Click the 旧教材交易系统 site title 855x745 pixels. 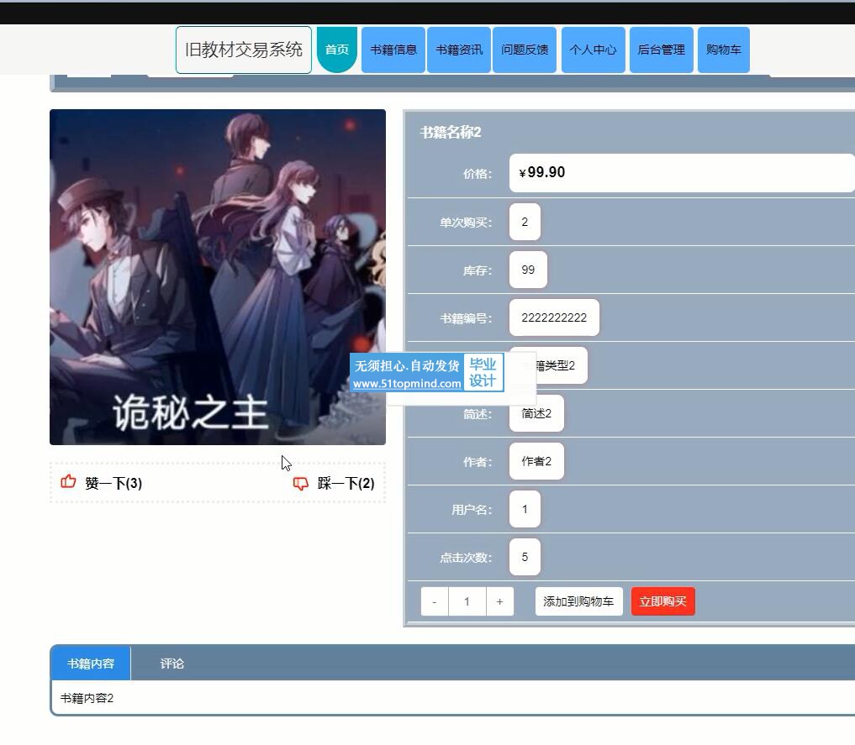[x=244, y=50]
